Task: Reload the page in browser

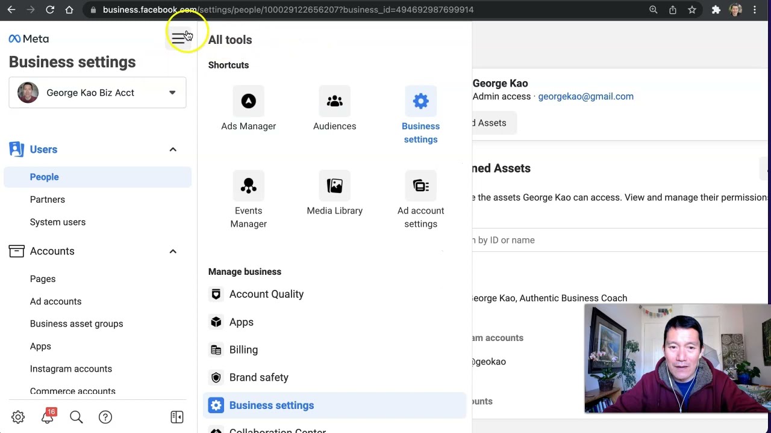Action: [x=50, y=10]
